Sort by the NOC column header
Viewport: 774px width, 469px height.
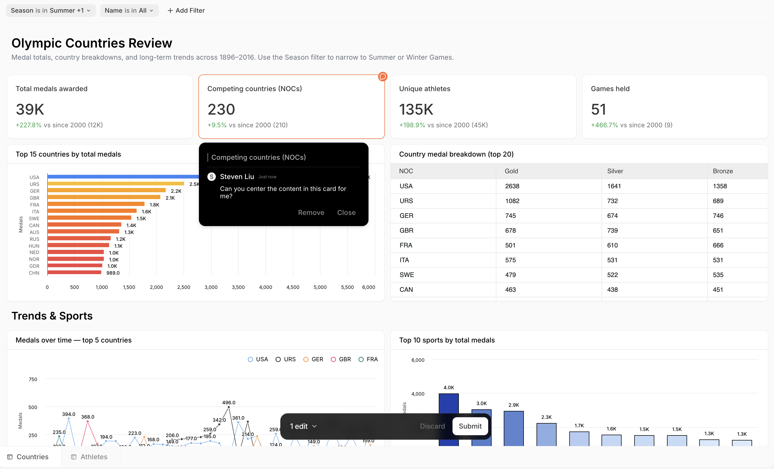click(443, 171)
